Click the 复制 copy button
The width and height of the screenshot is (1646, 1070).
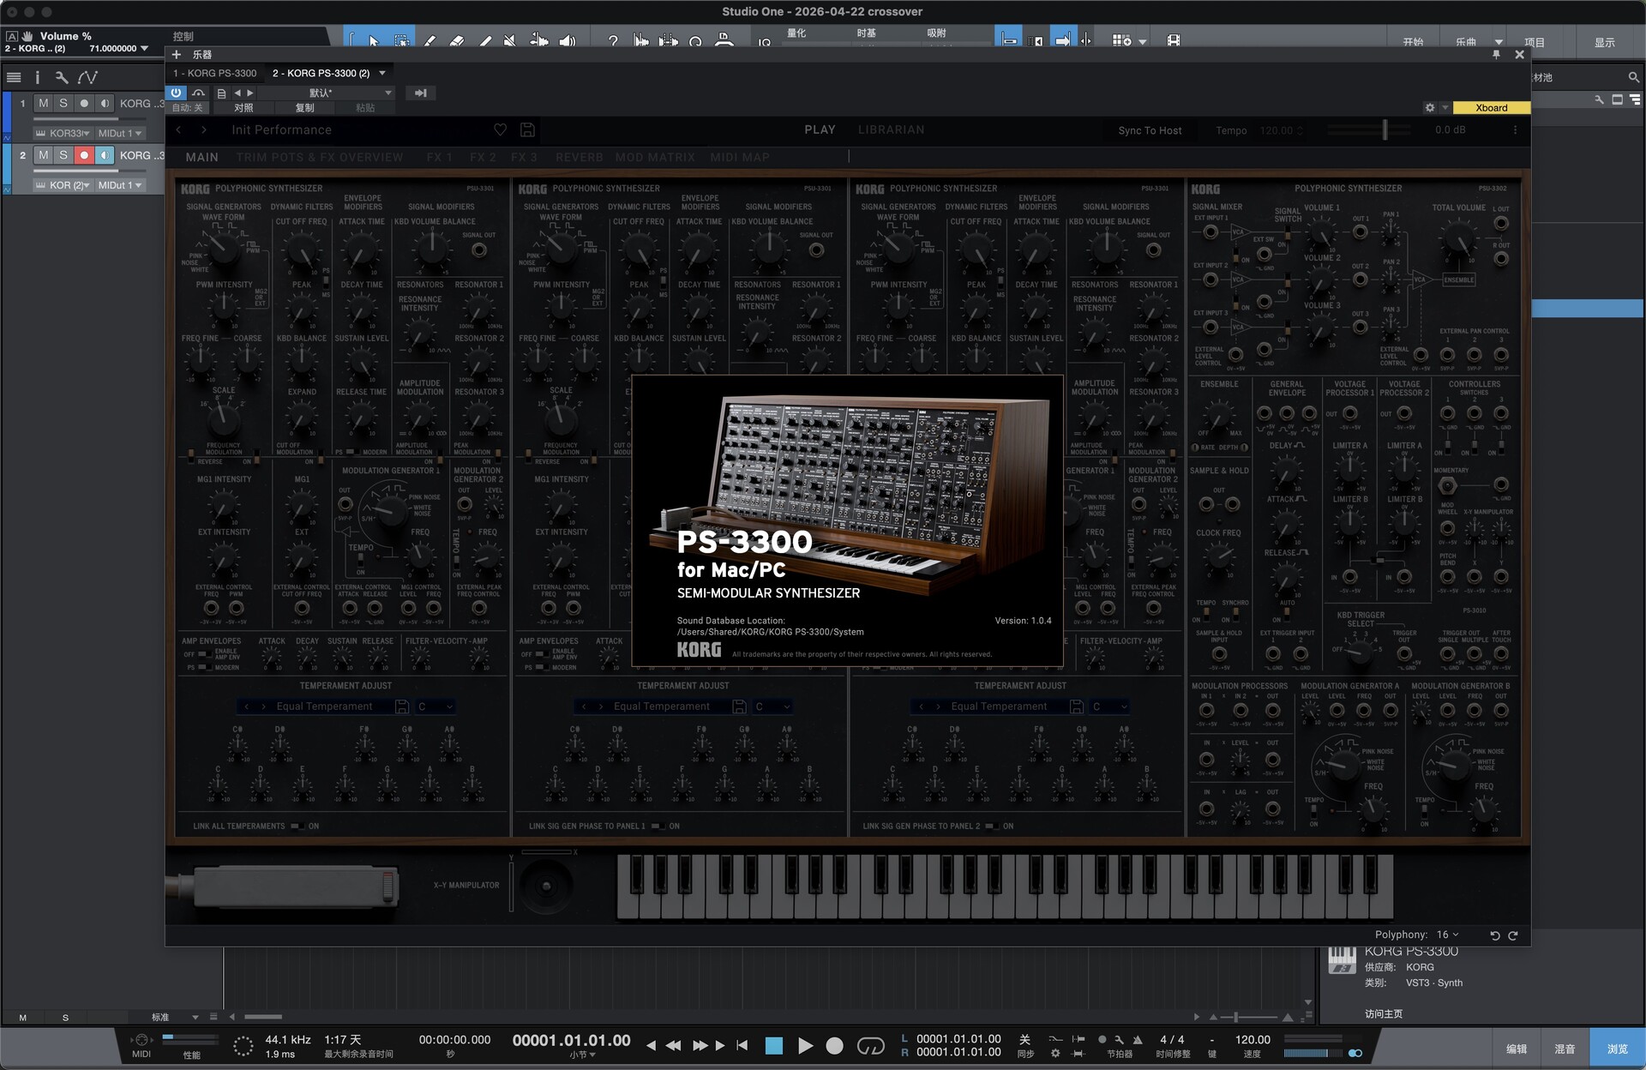[304, 108]
